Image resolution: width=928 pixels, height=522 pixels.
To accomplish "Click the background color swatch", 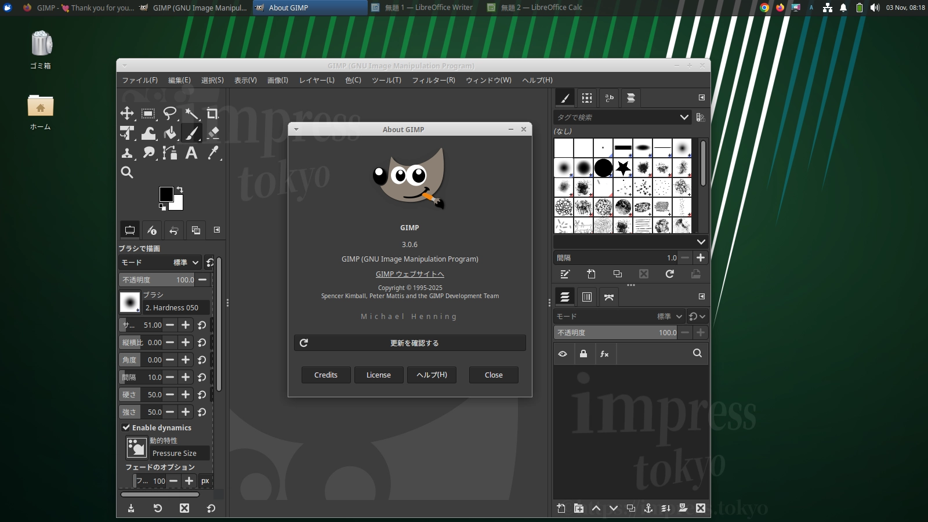I will (177, 204).
